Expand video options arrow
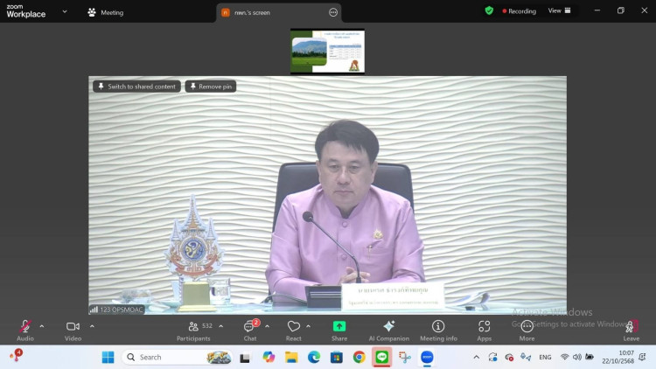 click(x=92, y=325)
